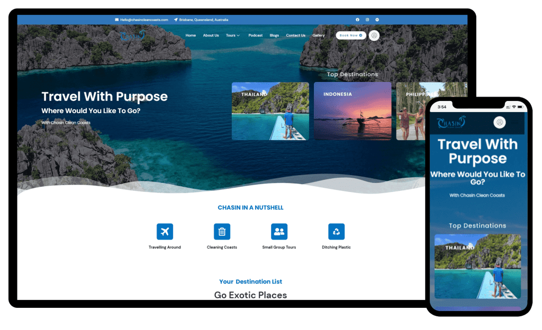Select the Thailand destination card on desktop
The height and width of the screenshot is (330, 542).
click(x=270, y=111)
